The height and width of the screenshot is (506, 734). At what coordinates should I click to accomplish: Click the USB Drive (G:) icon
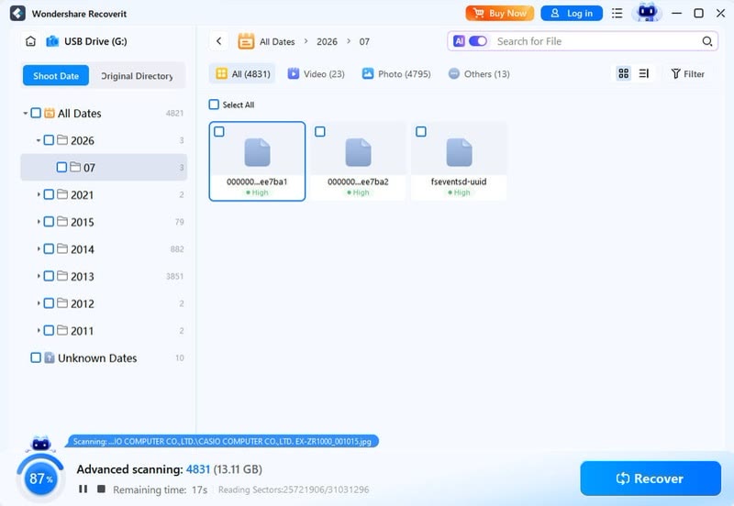[x=52, y=41]
